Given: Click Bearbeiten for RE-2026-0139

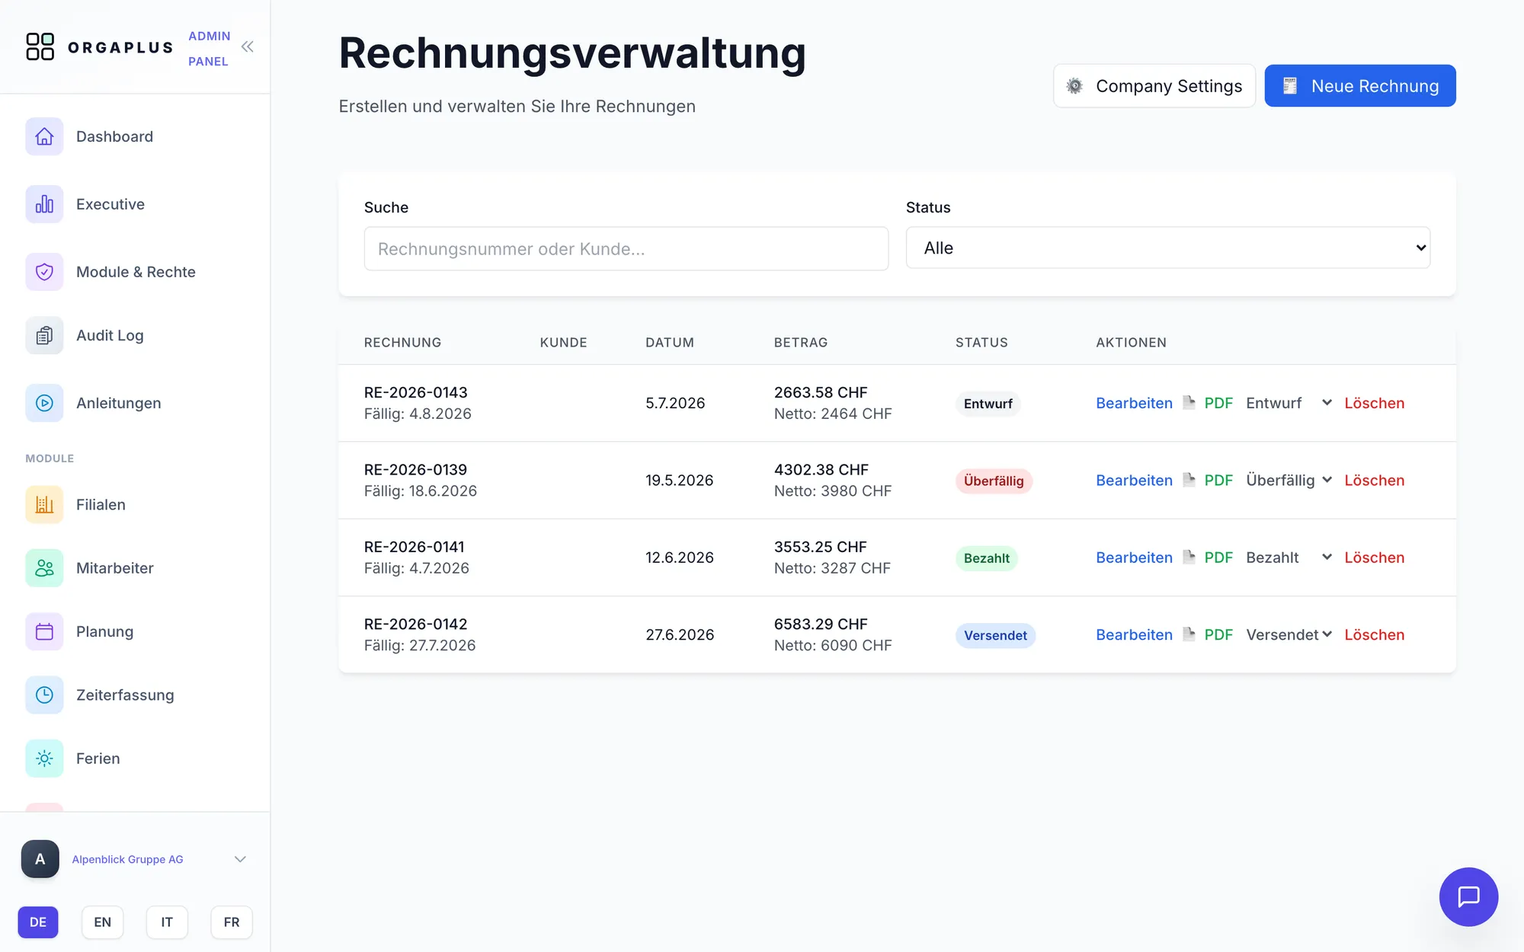Looking at the screenshot, I should pos(1134,481).
